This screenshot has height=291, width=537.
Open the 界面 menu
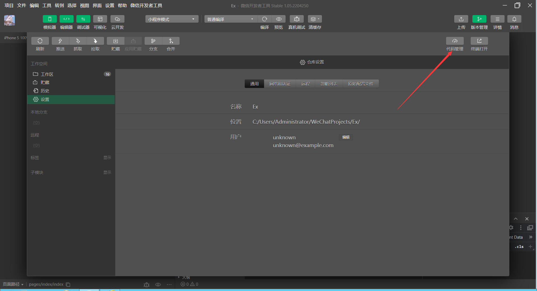[97, 5]
